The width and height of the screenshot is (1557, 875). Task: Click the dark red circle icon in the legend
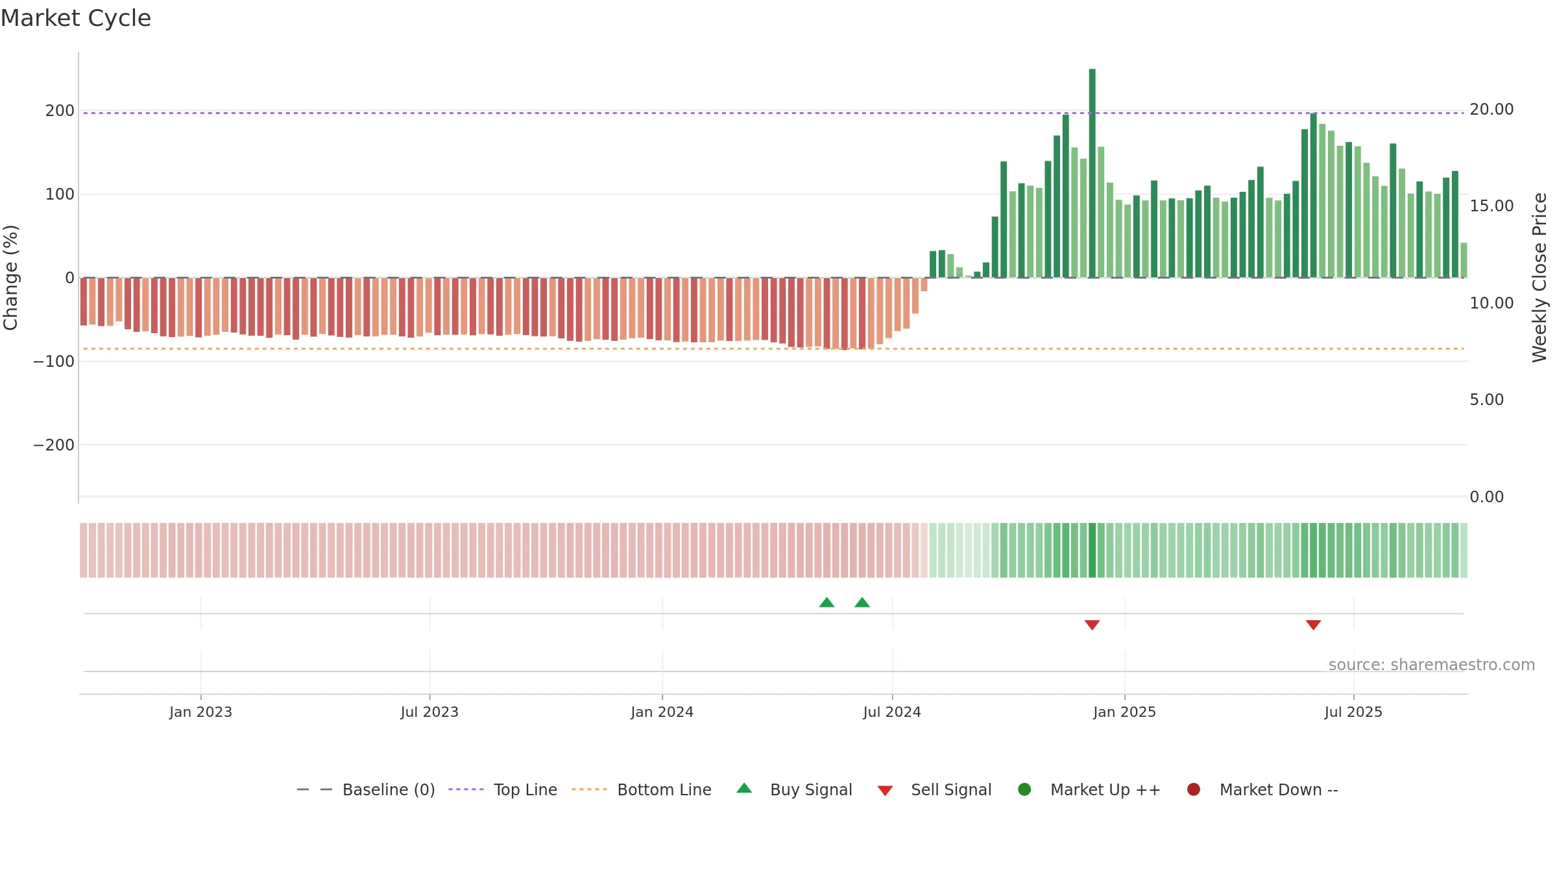coord(1194,789)
